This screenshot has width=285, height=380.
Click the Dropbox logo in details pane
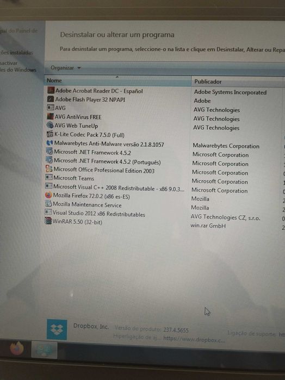[57, 329]
